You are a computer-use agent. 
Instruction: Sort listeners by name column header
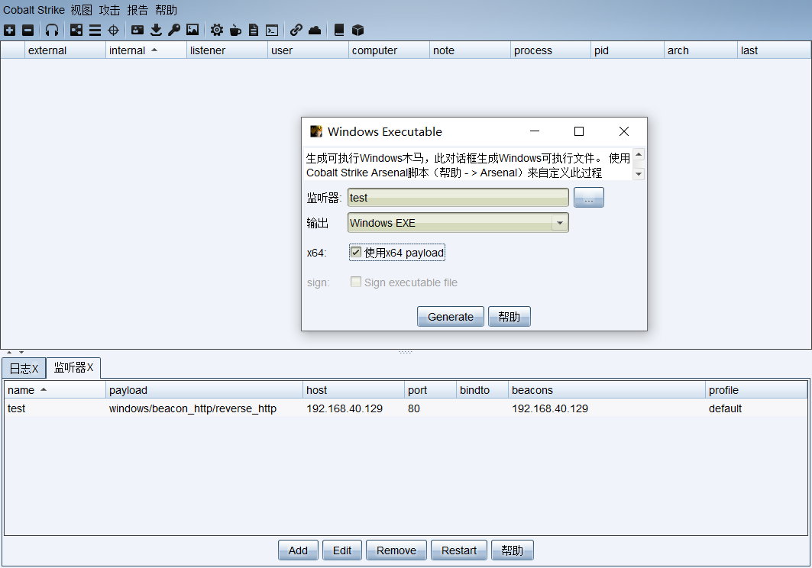55,390
